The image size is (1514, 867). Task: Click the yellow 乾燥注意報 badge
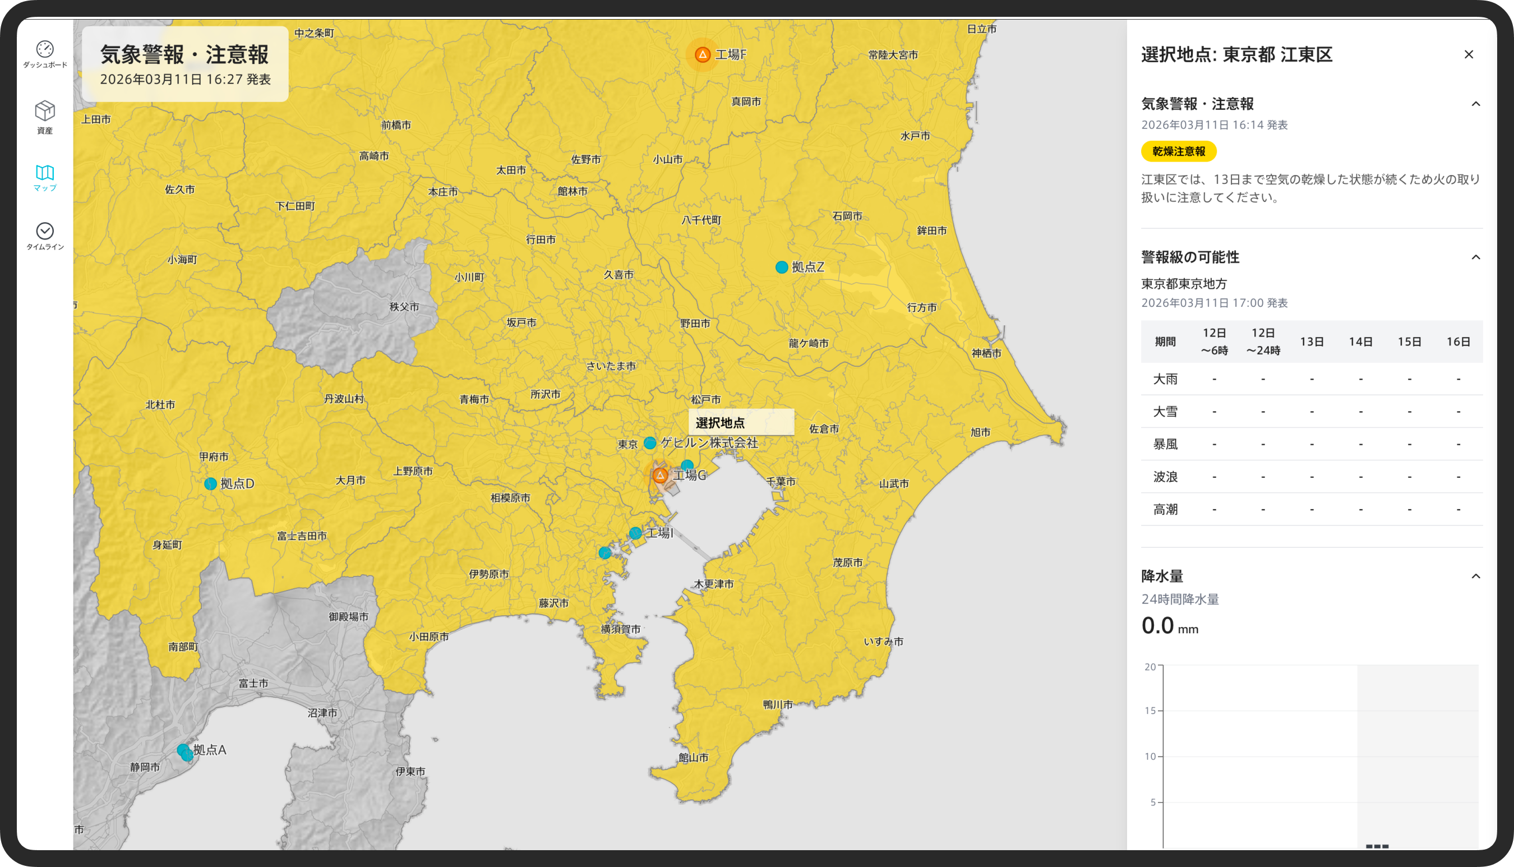[x=1178, y=151]
